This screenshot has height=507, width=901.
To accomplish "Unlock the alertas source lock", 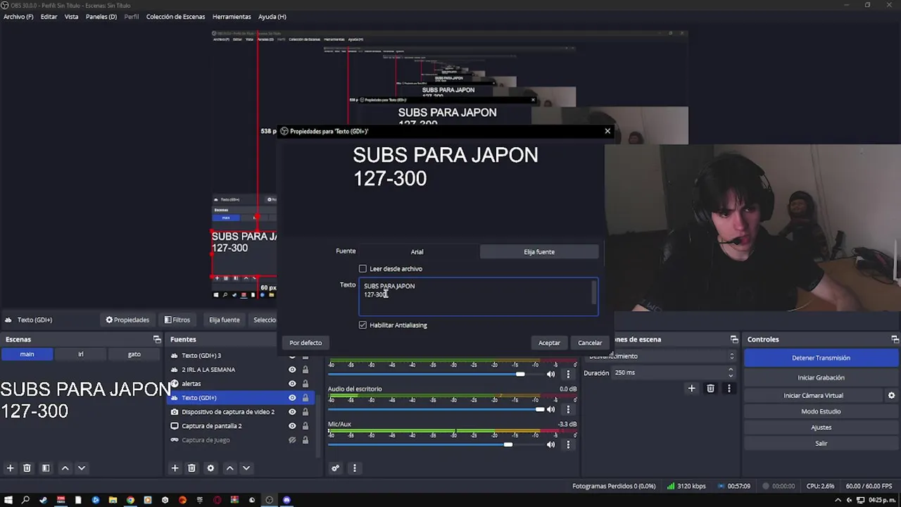I will pos(305,384).
